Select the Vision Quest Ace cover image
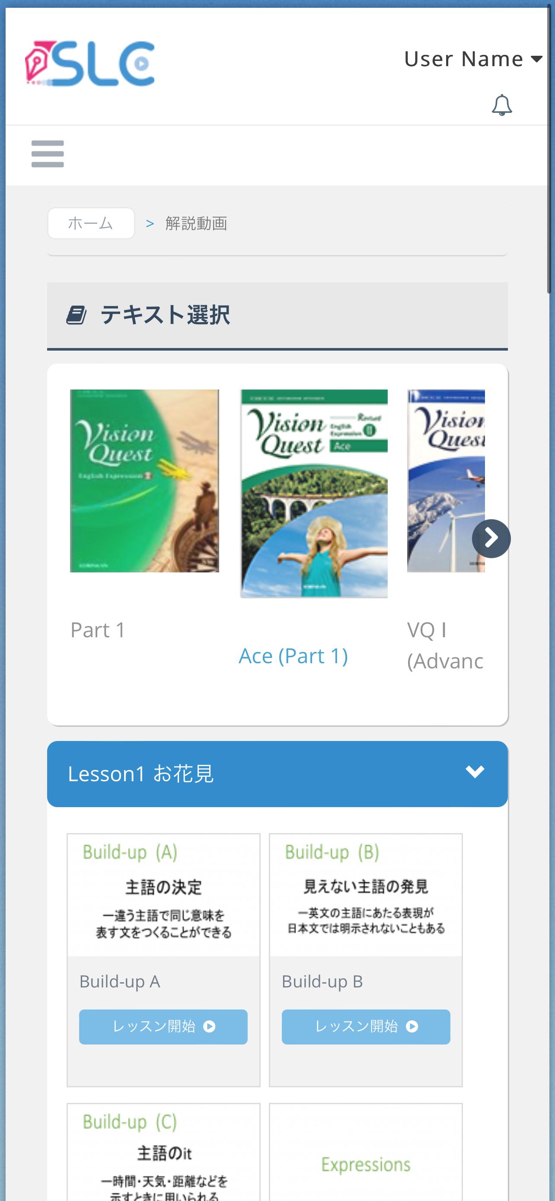 (x=314, y=494)
